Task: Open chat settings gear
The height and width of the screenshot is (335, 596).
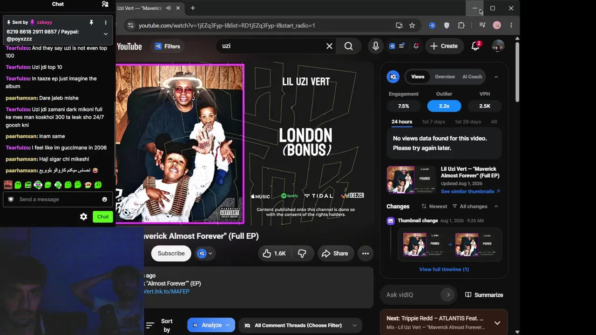Action: click(x=84, y=217)
